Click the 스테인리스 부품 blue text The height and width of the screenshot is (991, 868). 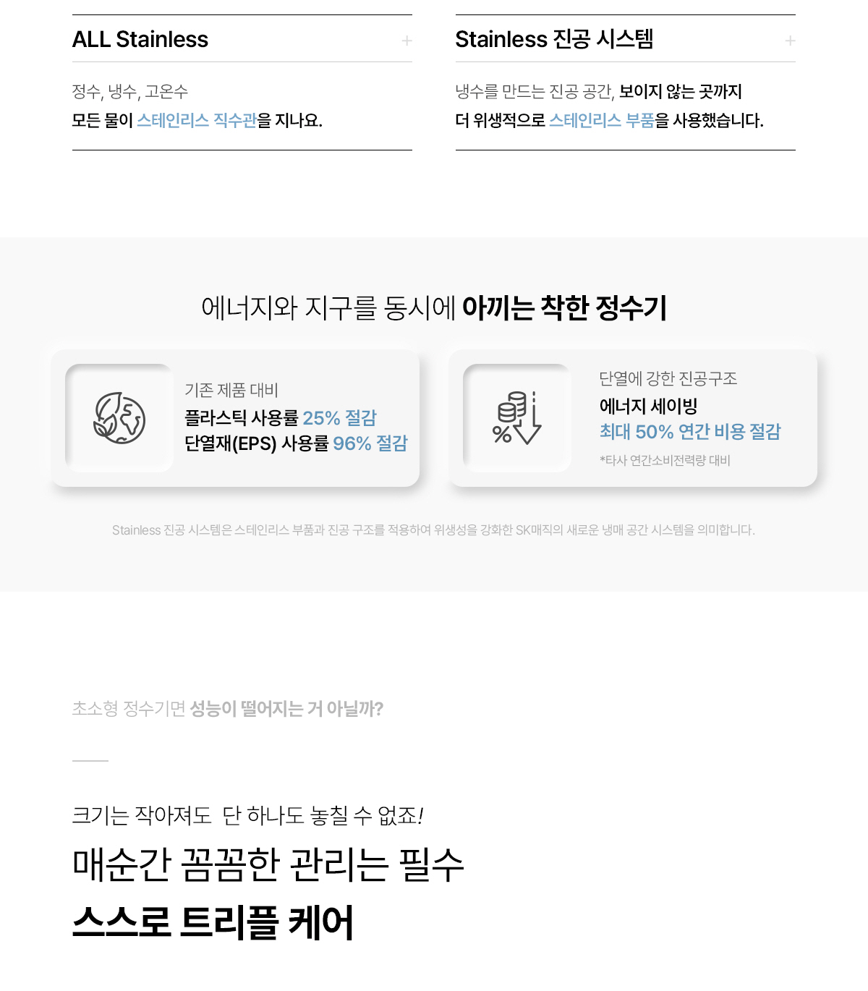point(602,120)
